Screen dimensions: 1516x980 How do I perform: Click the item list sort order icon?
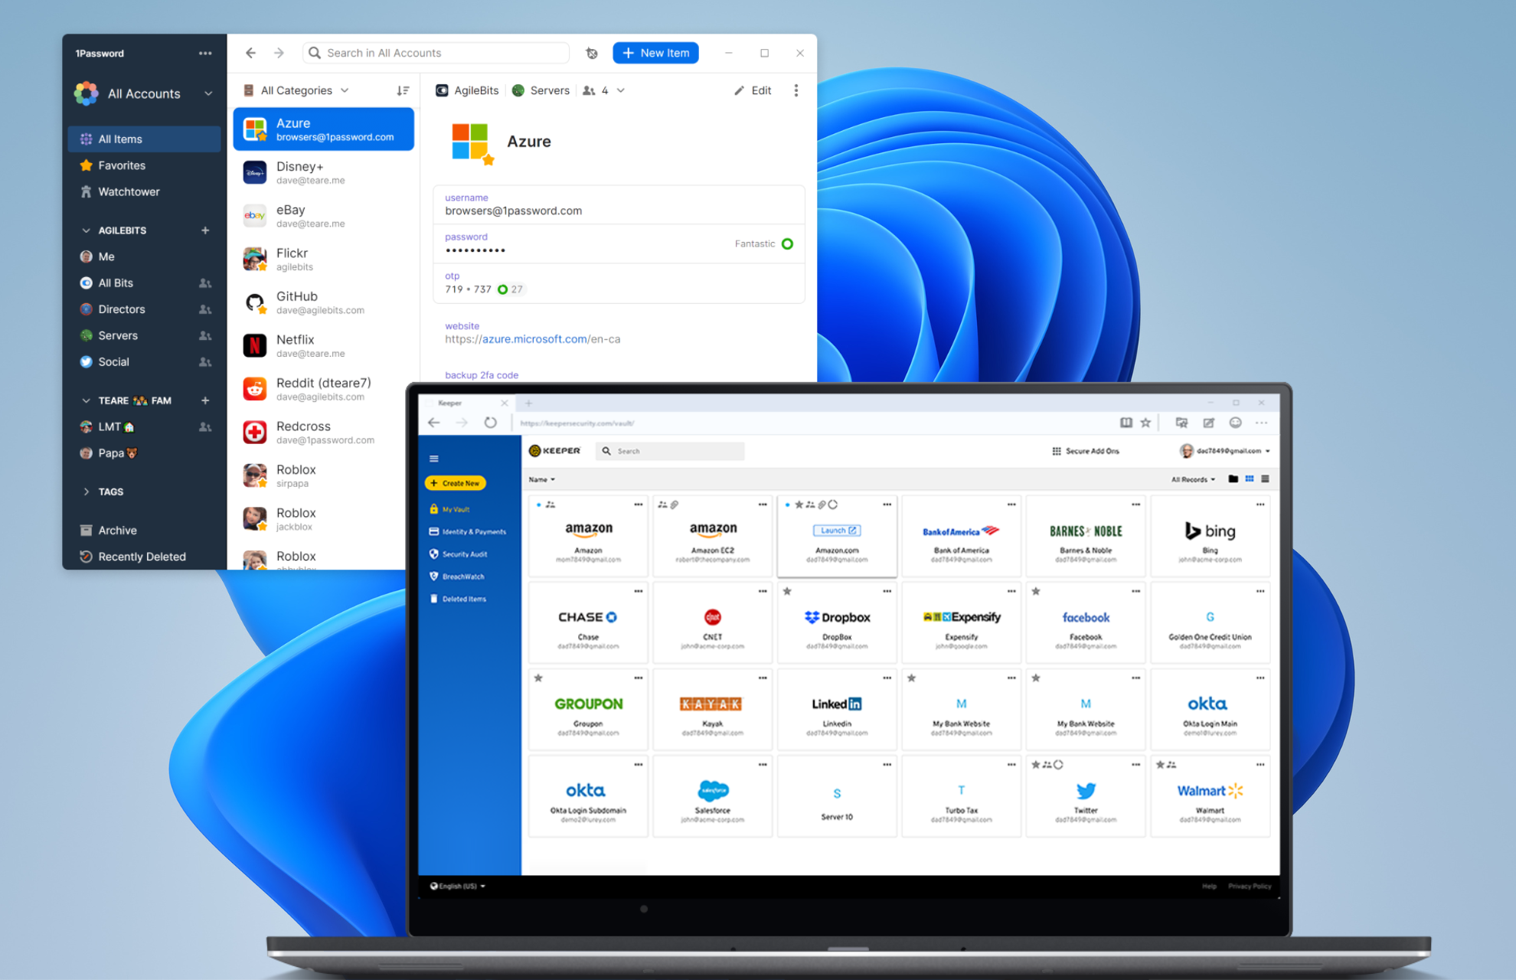[x=403, y=90]
